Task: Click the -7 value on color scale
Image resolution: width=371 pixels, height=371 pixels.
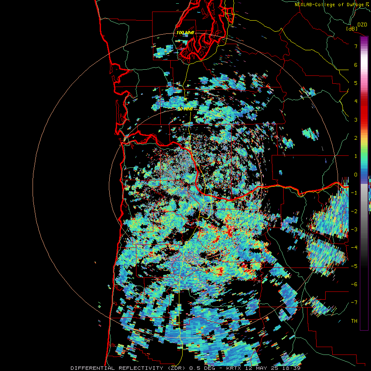Action: pyautogui.click(x=354, y=303)
